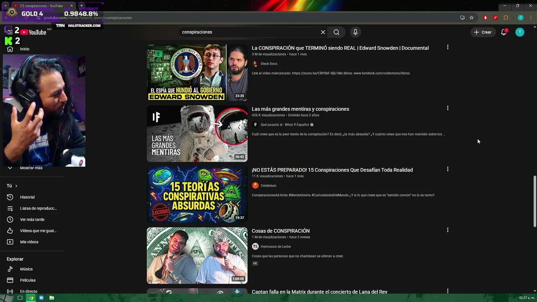Expand the Tú section chevron
Viewport: 537px width, 302px height.
pos(16,186)
